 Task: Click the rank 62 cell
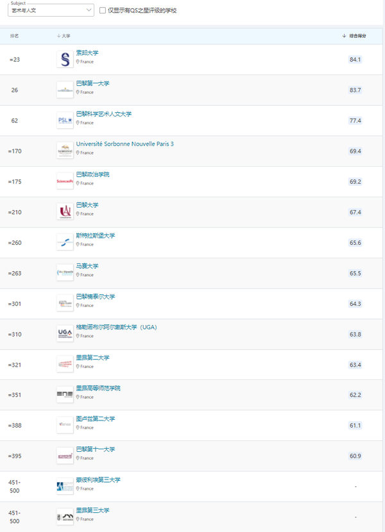pyautogui.click(x=15, y=121)
